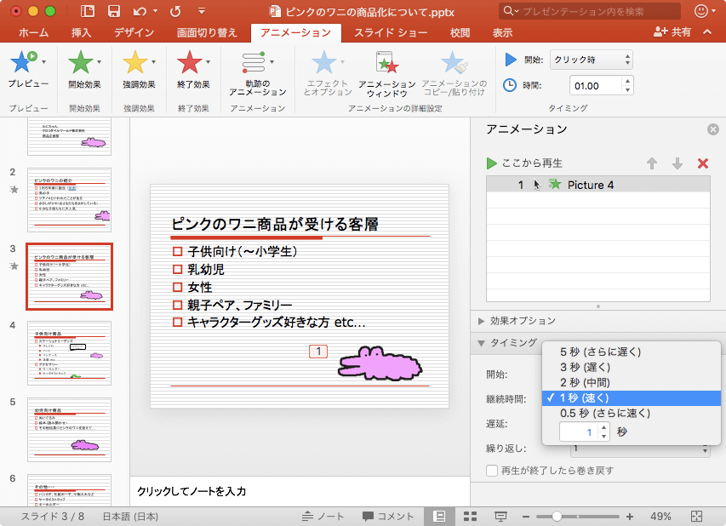Open Comments from the status bar
The image size is (726, 526).
pyautogui.click(x=388, y=517)
